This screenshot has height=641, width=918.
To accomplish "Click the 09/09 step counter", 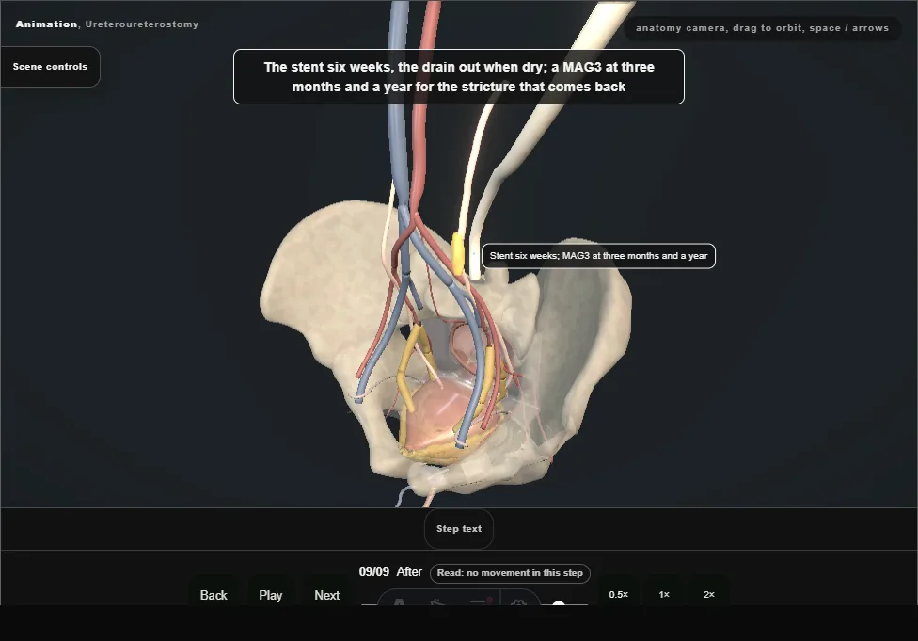I will (374, 572).
